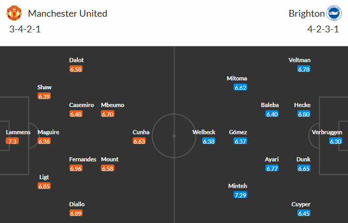Open the Brighton team name link
The width and height of the screenshot is (348, 223).
306,13
